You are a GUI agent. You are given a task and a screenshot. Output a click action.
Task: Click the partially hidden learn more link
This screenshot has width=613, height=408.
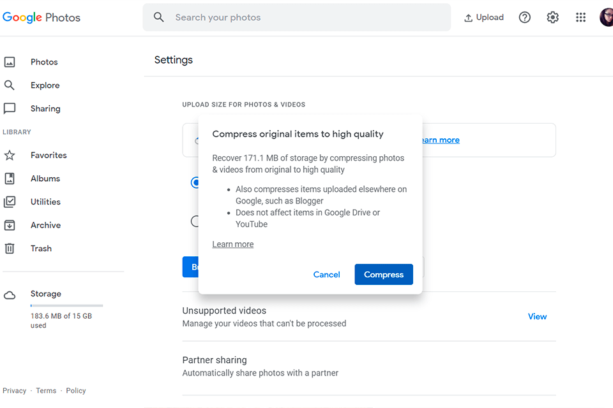click(441, 140)
